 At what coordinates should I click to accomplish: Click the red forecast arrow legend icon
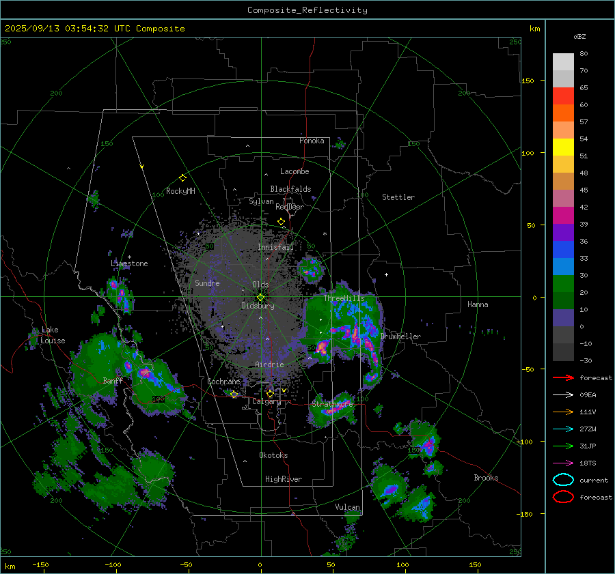tap(563, 377)
